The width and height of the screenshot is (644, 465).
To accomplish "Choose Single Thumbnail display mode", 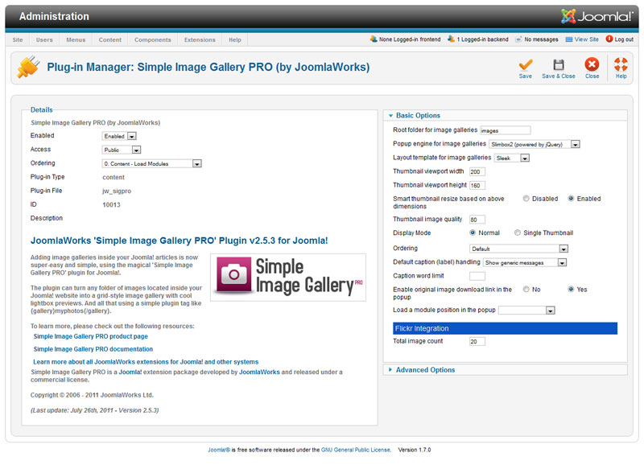I will click(x=518, y=232).
